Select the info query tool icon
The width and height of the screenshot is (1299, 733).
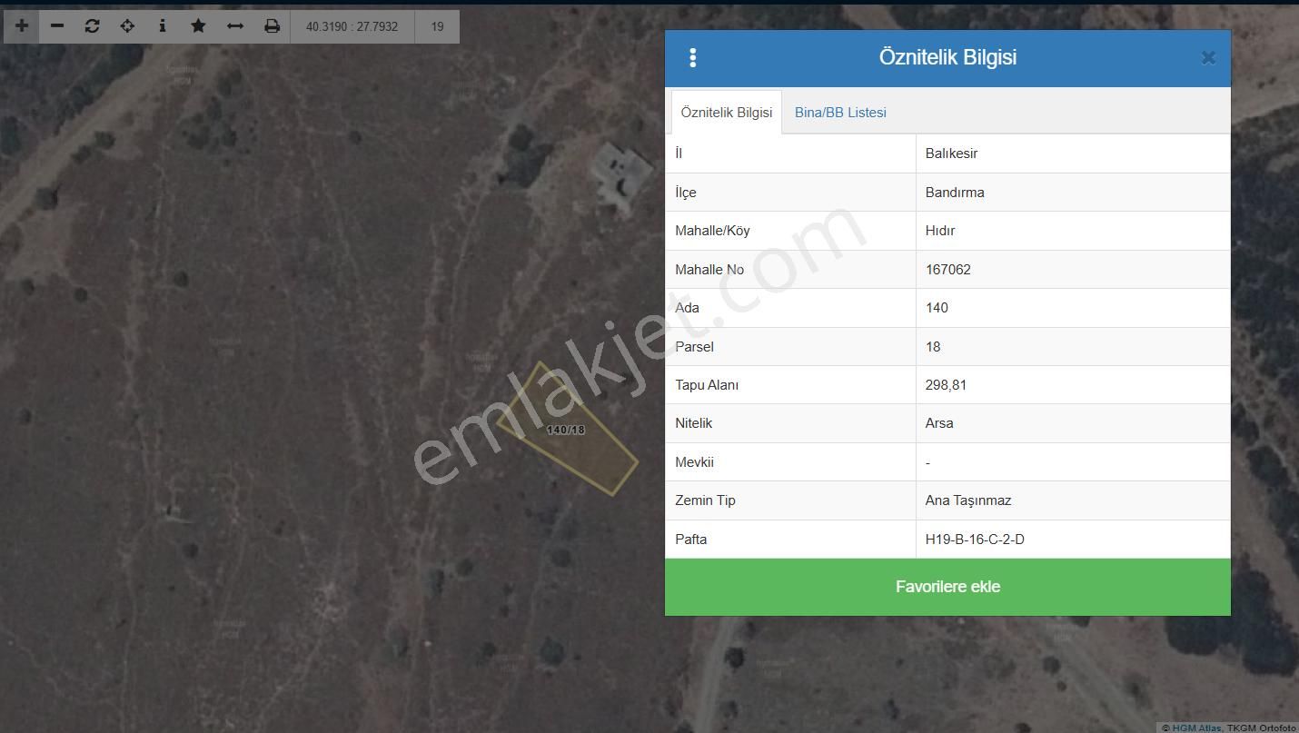click(163, 26)
